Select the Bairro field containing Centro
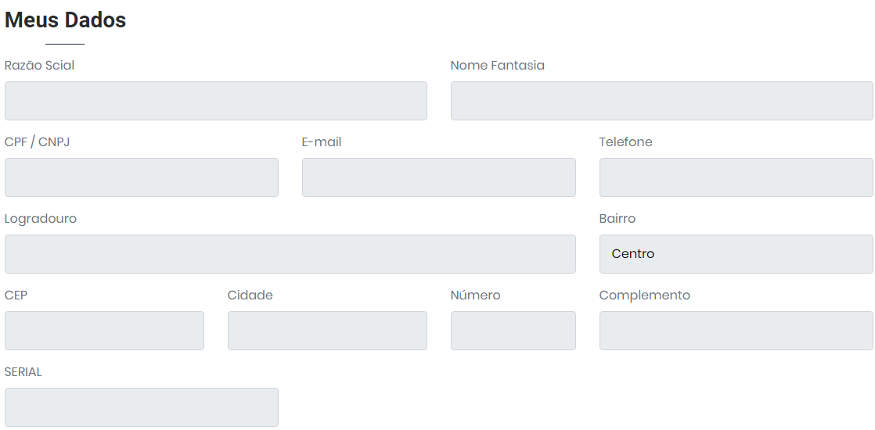Screen dimensions: 875x430 coord(736,254)
